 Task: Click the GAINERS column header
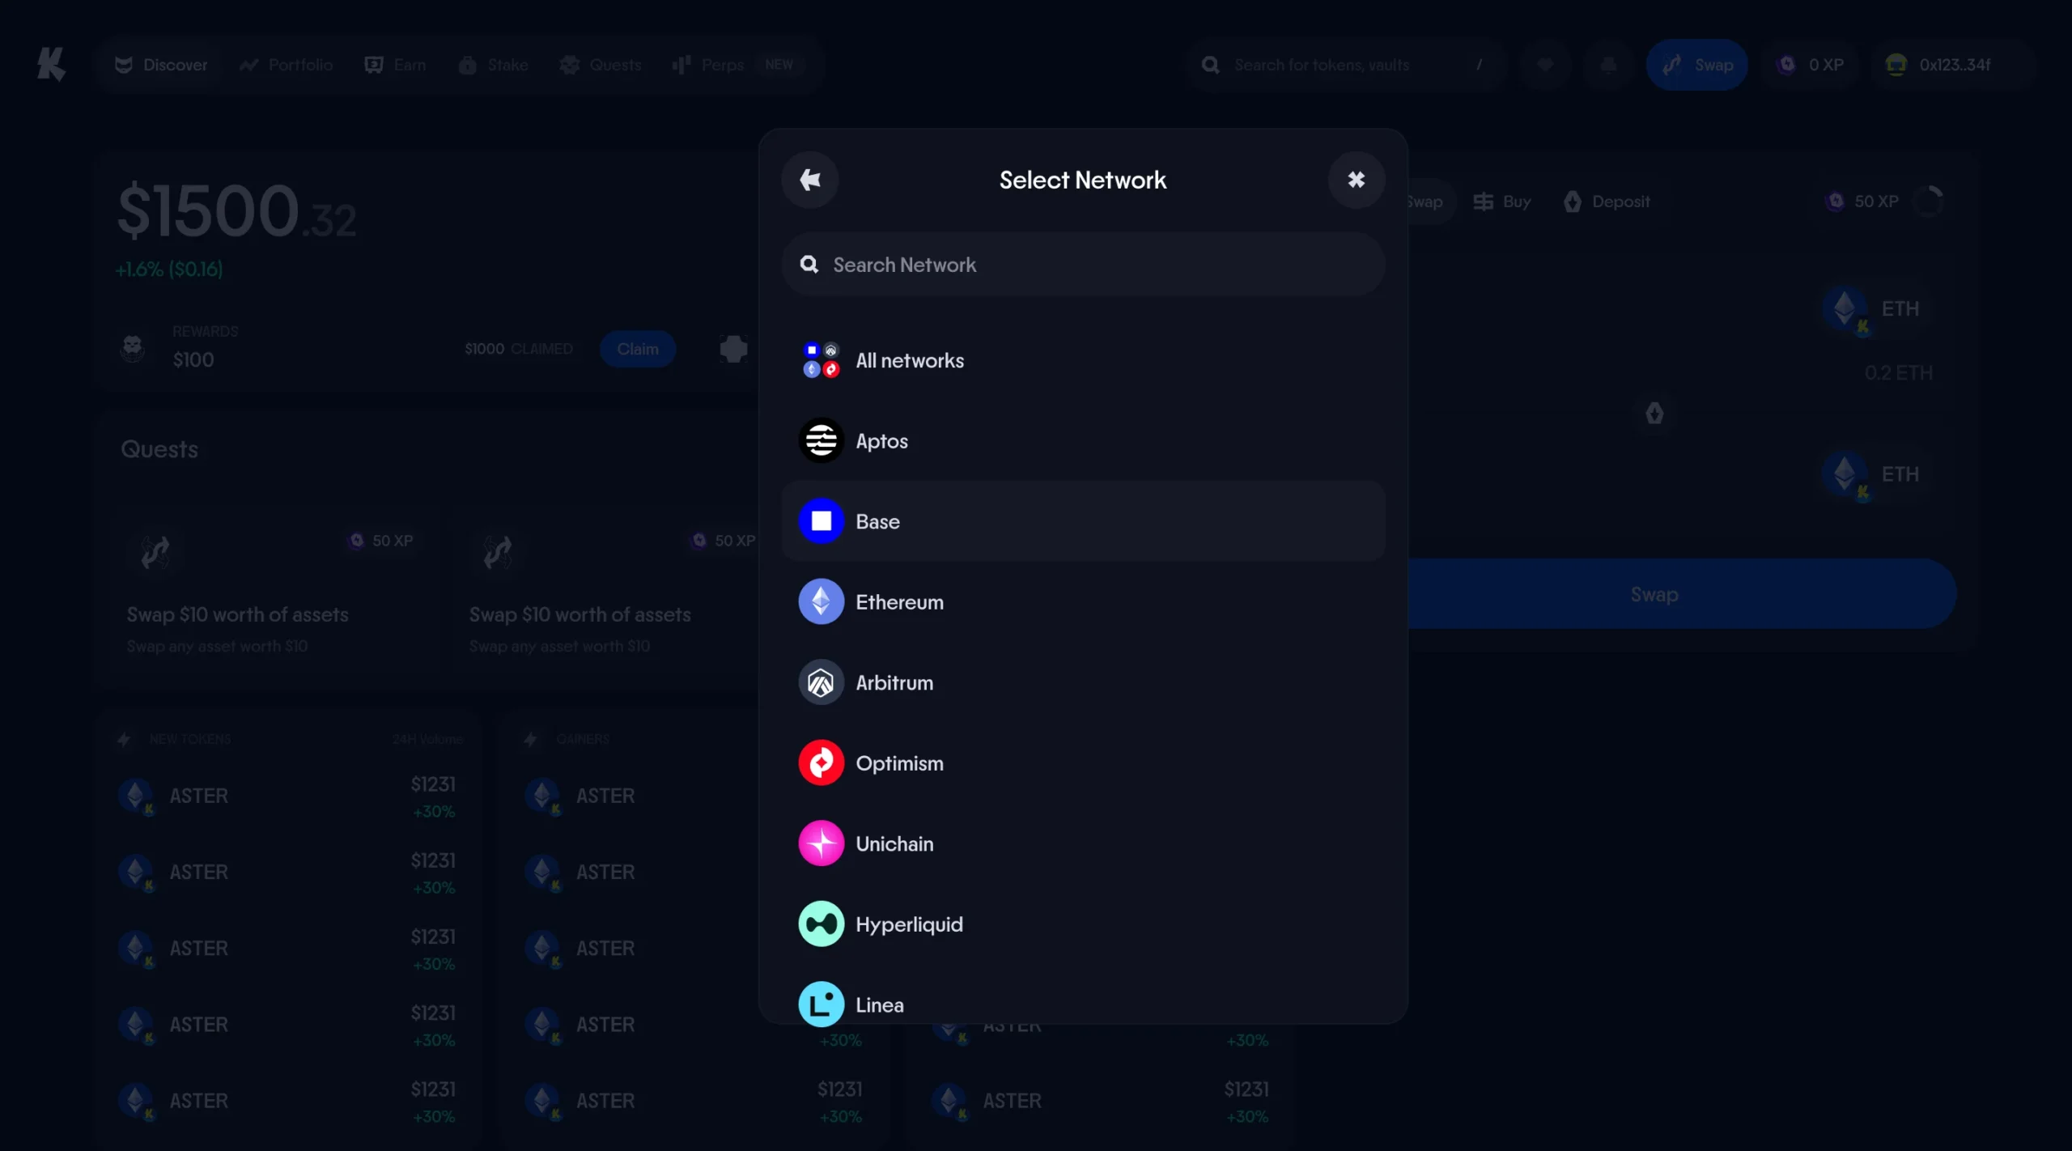(583, 739)
